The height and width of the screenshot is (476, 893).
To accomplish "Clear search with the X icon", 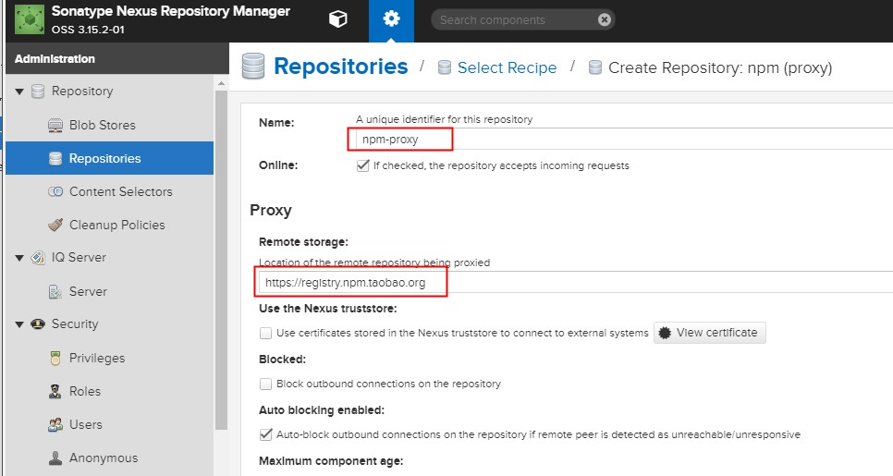I will click(x=604, y=19).
